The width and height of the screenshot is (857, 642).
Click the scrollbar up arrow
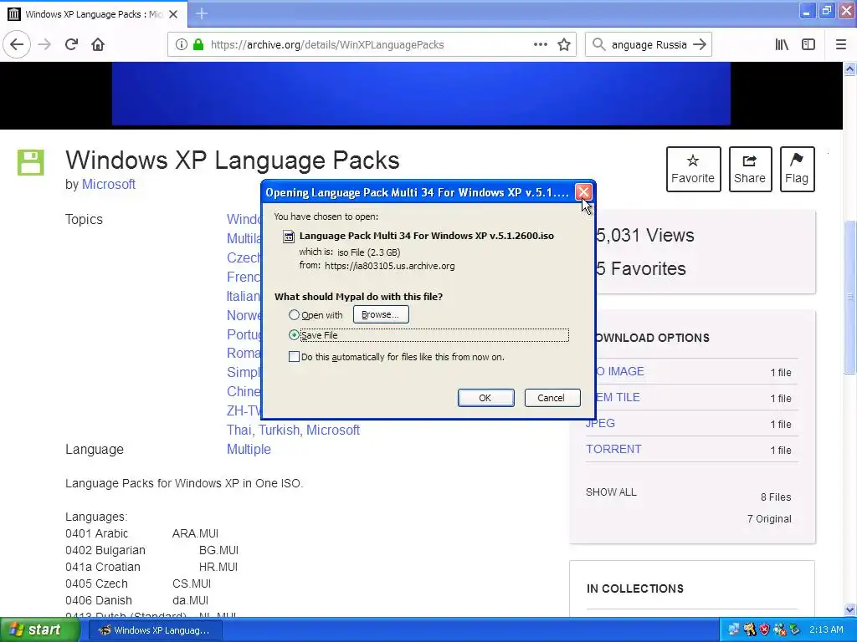849,69
